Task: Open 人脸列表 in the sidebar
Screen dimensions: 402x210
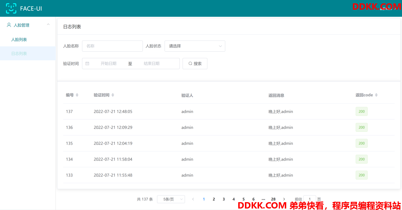Action: pos(19,39)
